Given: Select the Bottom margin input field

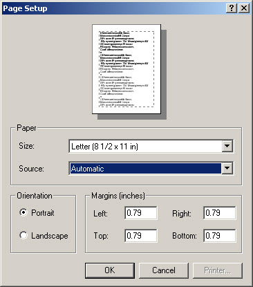Looking at the screenshot, I should (x=220, y=235).
